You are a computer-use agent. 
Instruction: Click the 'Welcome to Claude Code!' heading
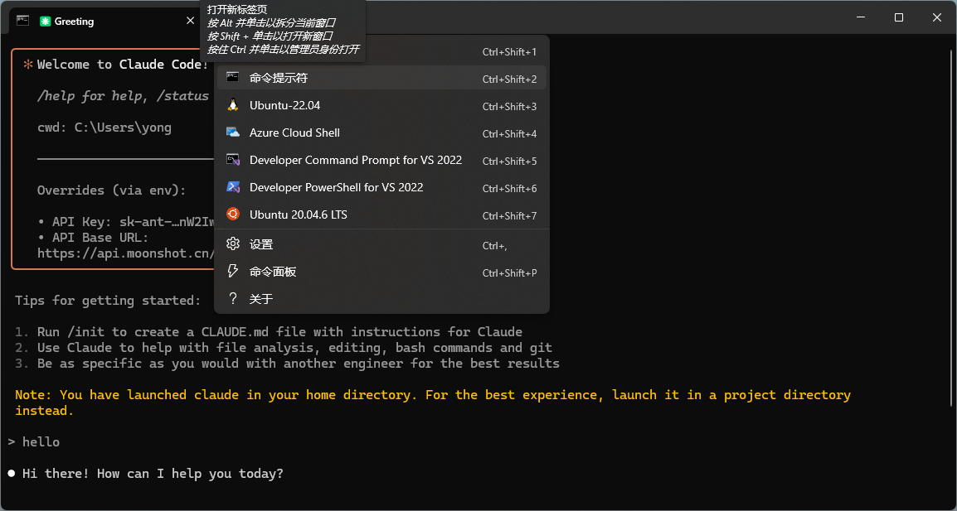pyautogui.click(x=123, y=64)
